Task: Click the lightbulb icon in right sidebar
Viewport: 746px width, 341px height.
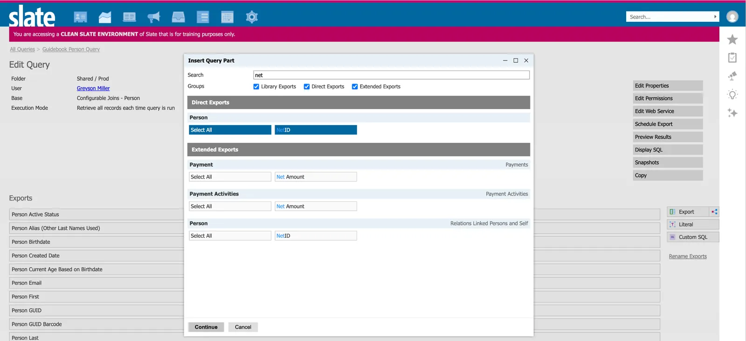Action: tap(732, 95)
